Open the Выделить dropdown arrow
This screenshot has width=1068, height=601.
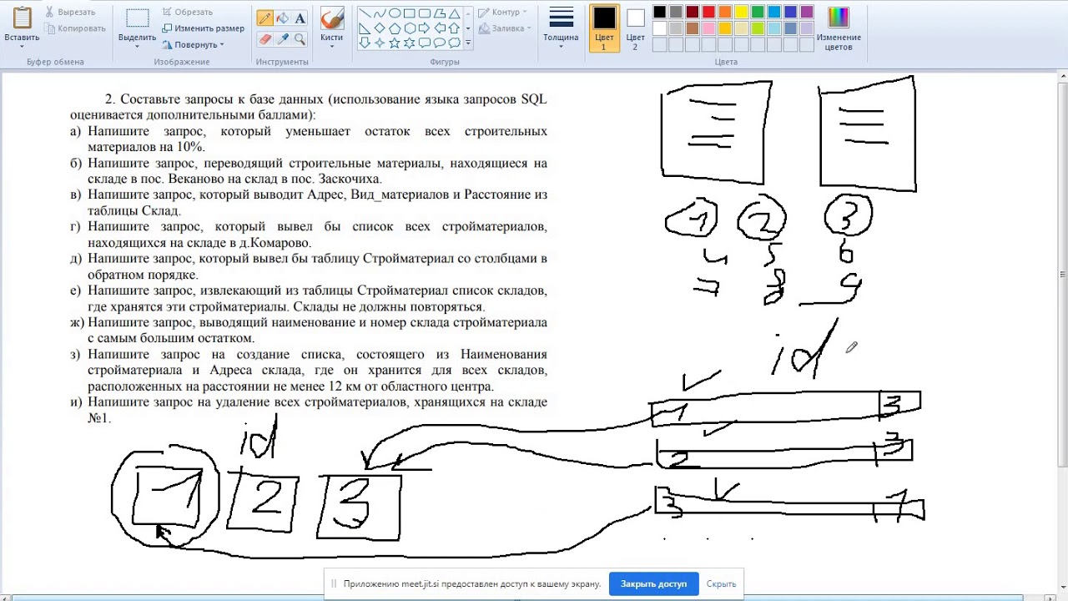137,47
